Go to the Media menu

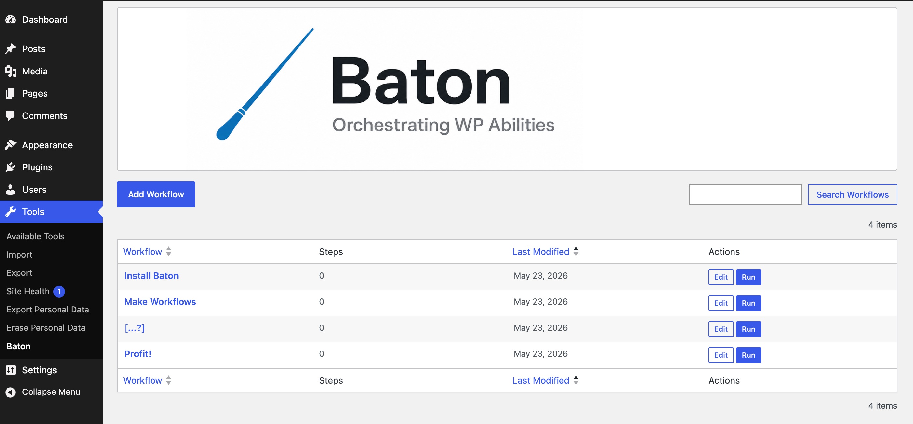point(51,71)
